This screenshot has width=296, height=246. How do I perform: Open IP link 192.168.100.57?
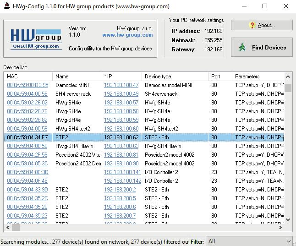(121, 103)
